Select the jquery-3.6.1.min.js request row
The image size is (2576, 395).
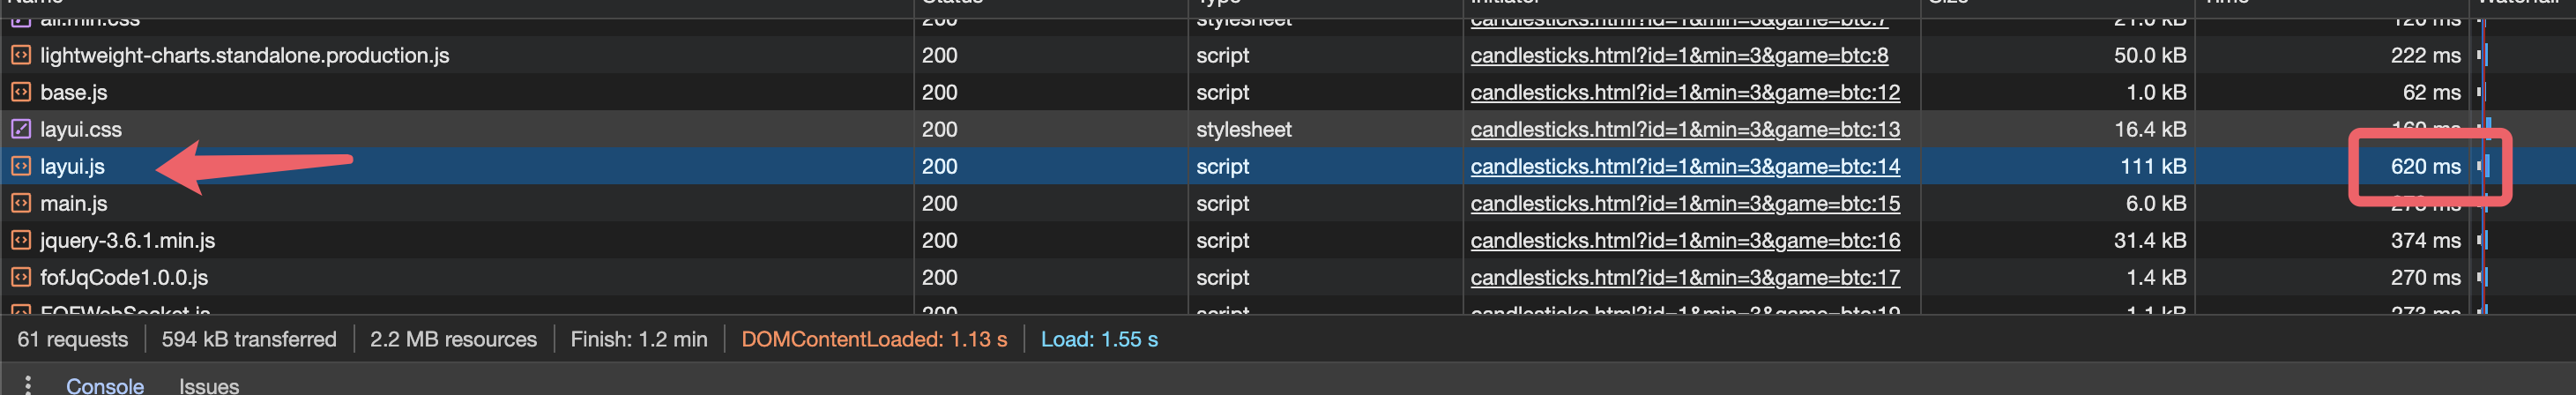point(1288,240)
